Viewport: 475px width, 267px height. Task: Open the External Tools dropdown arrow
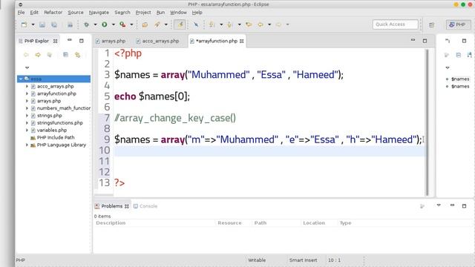point(131,24)
